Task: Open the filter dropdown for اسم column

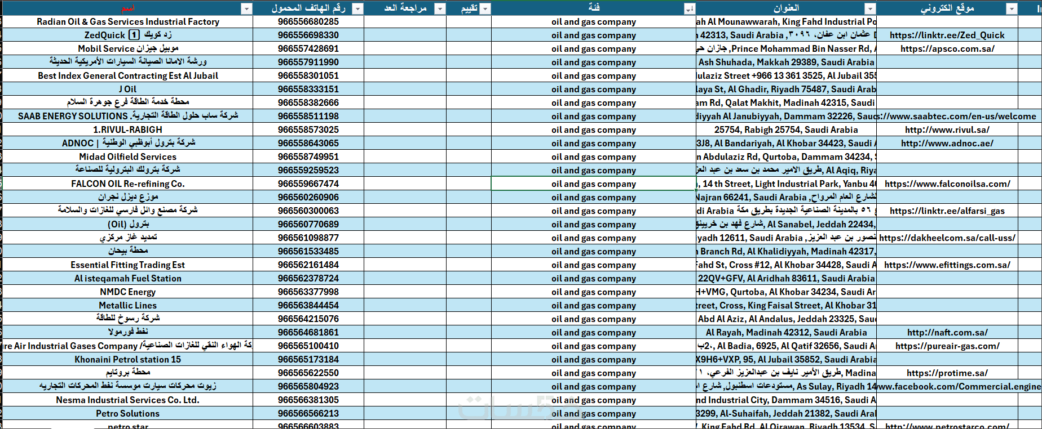Action: [x=246, y=8]
